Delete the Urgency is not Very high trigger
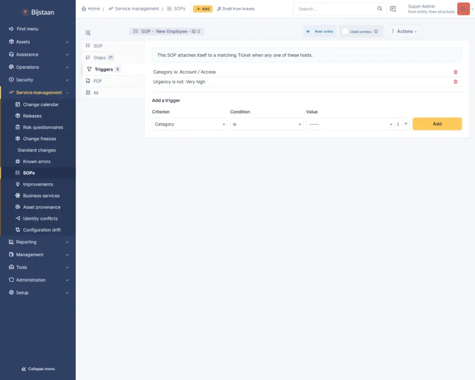Screen dimensions: 475x380 click(x=455, y=82)
